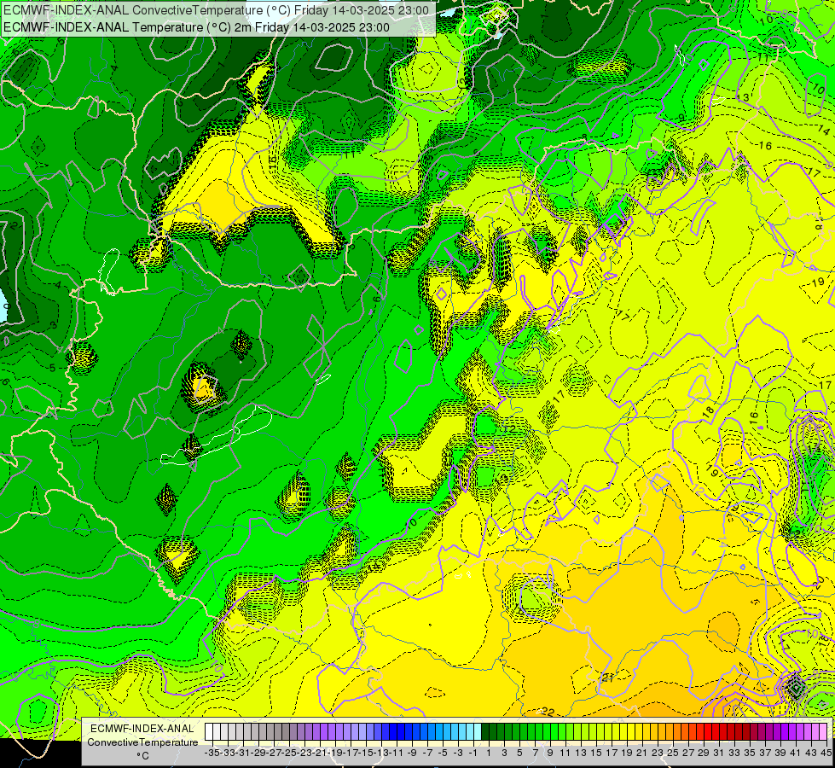Viewport: 835px width, 768px height.
Task: Click the 'Temperature (°C) 2m' title line
Action: [196, 27]
